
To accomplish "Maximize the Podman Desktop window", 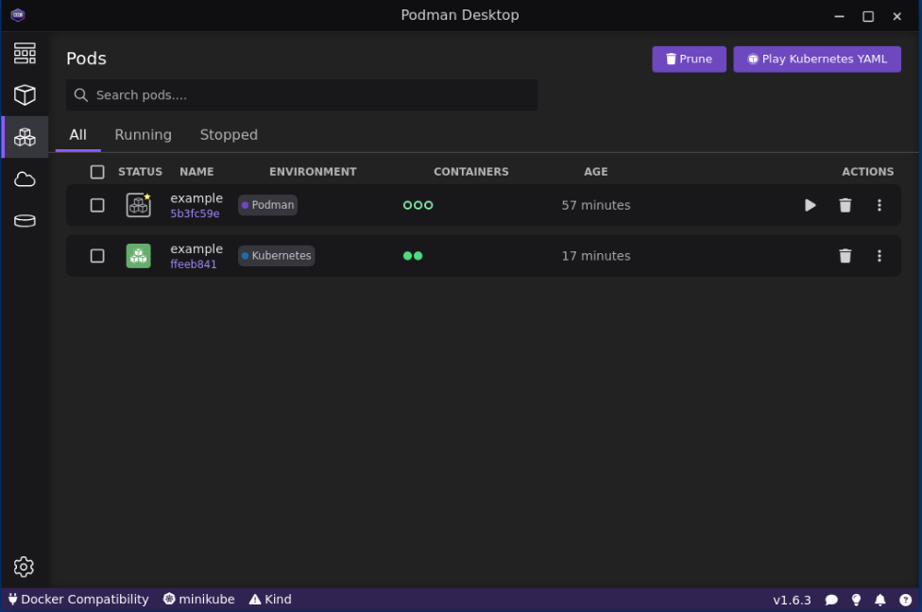I will tap(868, 16).
